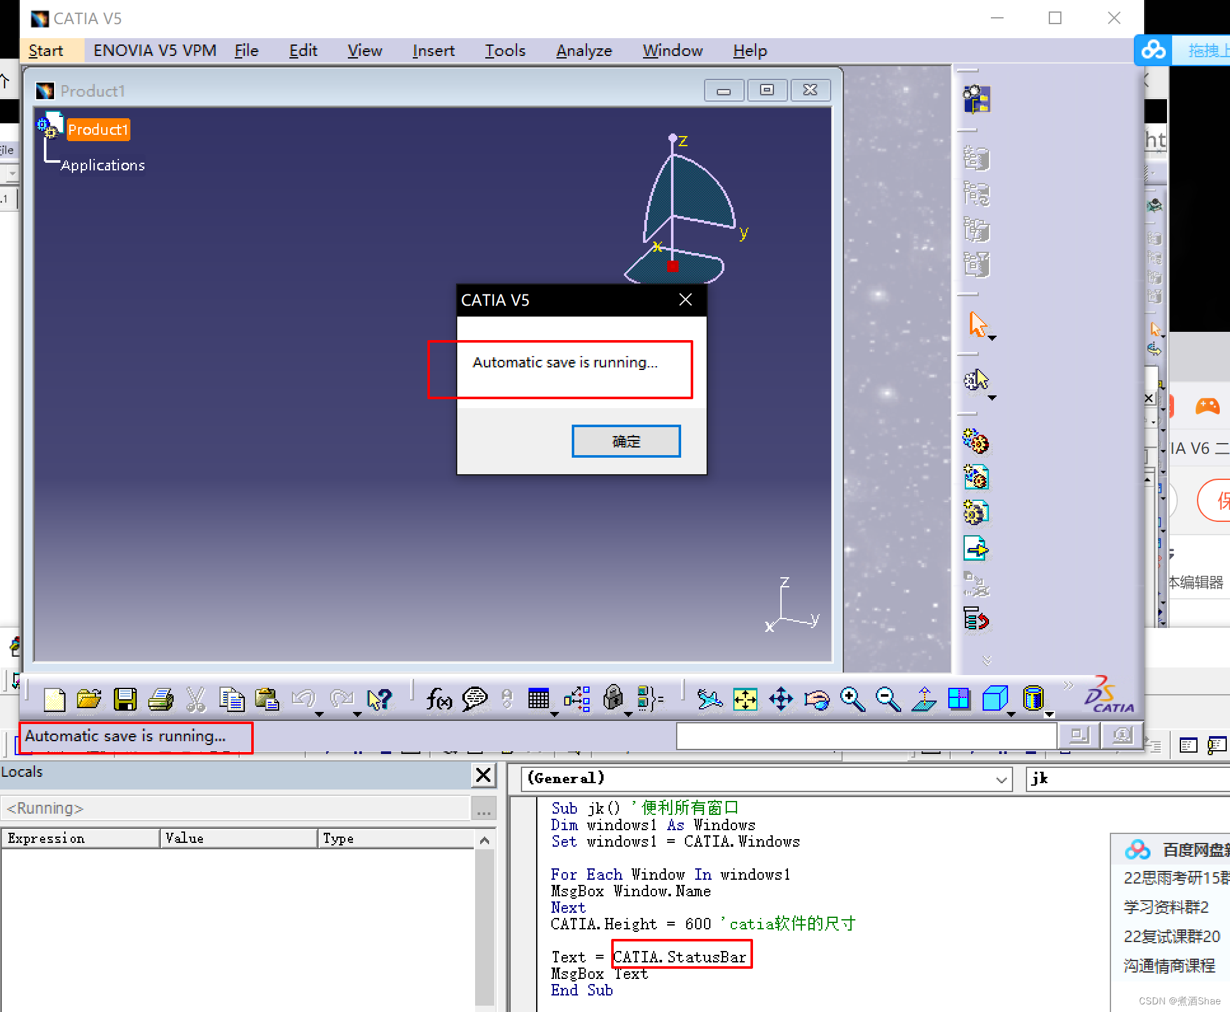Click the Zoom In magnifier icon
This screenshot has width=1230, height=1012.
point(852,700)
